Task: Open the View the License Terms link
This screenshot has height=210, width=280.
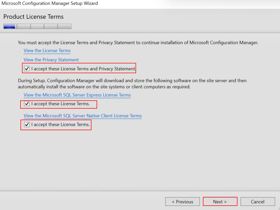Action: point(47,51)
